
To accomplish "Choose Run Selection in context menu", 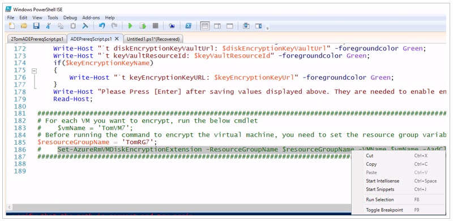I will click(399, 200).
